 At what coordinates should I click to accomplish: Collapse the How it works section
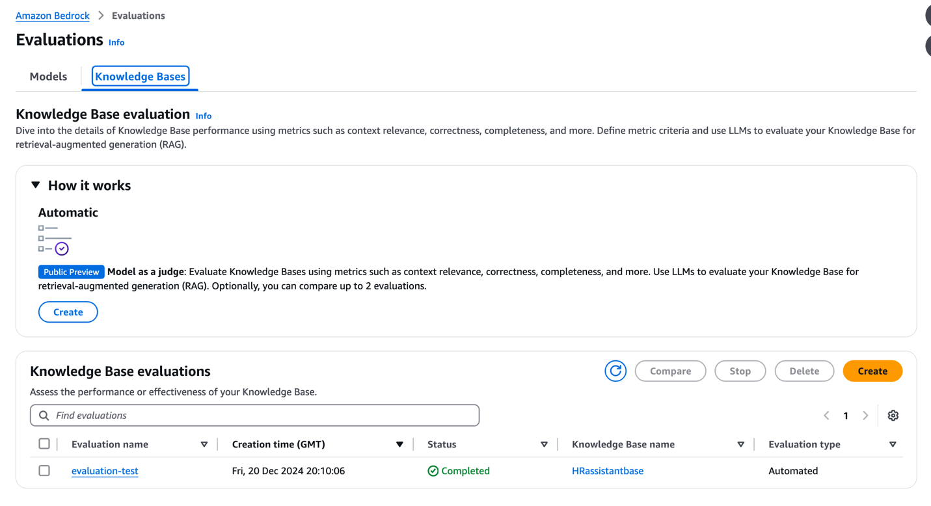(x=36, y=185)
